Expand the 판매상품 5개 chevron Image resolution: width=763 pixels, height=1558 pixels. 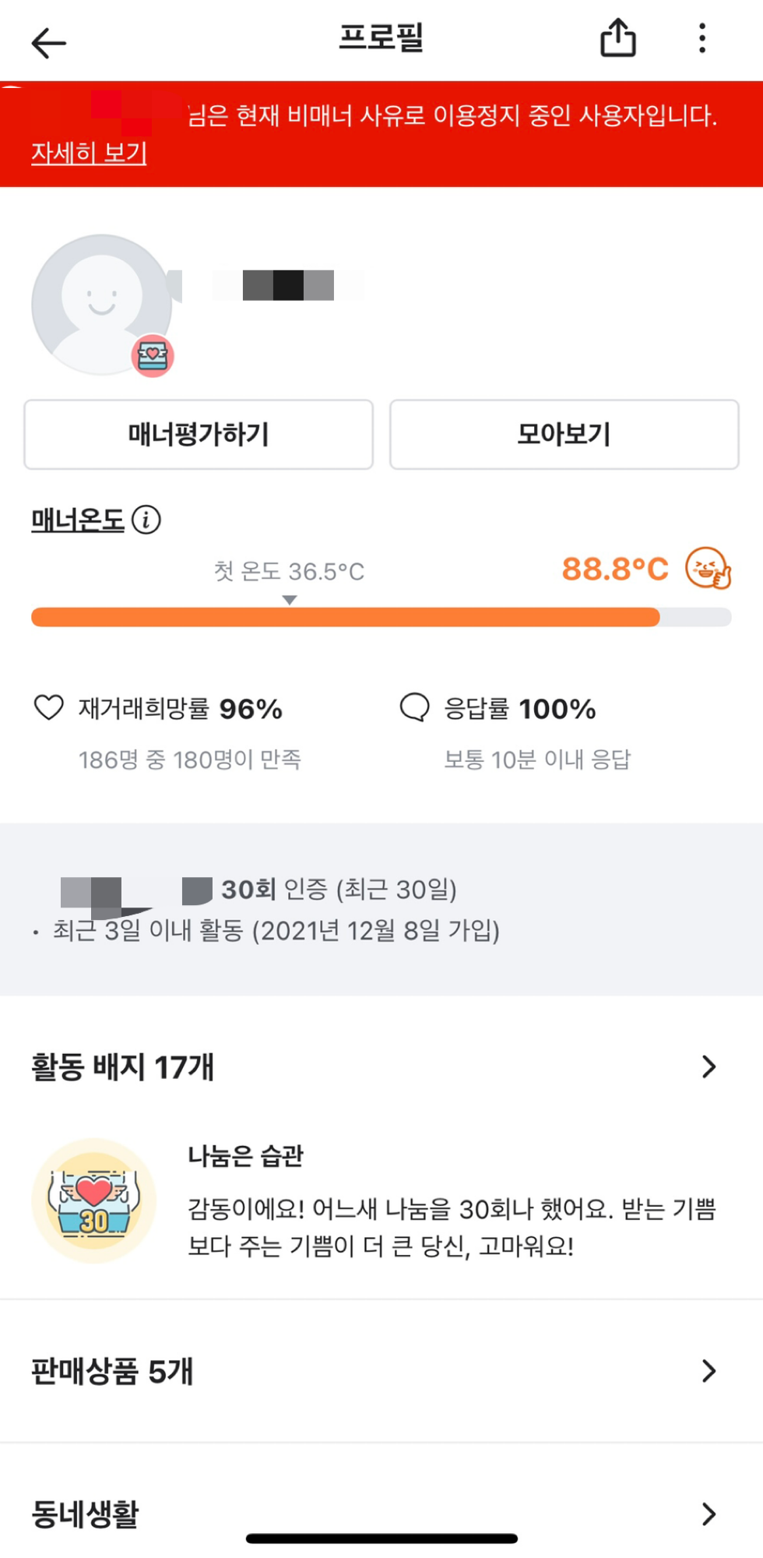tap(708, 1371)
